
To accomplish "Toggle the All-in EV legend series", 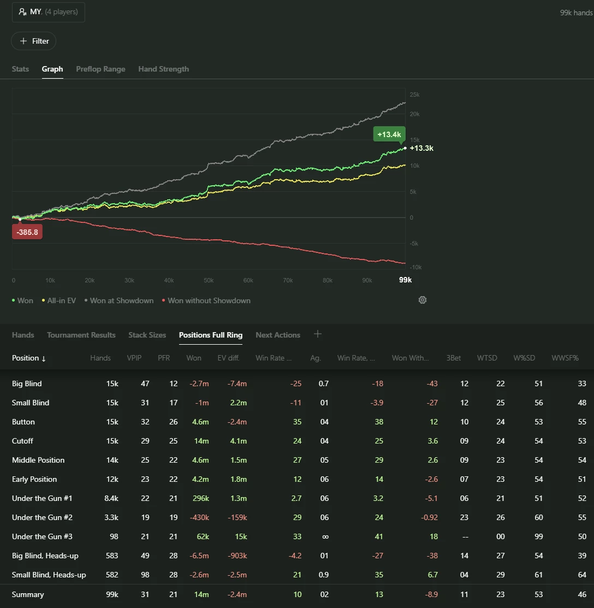I will coord(59,300).
